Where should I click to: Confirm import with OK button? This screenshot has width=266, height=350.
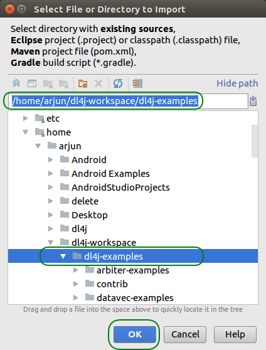pos(135,334)
